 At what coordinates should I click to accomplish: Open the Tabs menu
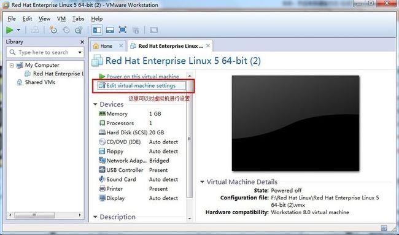point(78,18)
